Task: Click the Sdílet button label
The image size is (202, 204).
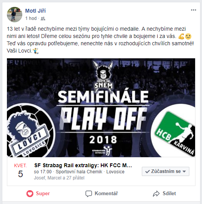Action: pos(169,194)
